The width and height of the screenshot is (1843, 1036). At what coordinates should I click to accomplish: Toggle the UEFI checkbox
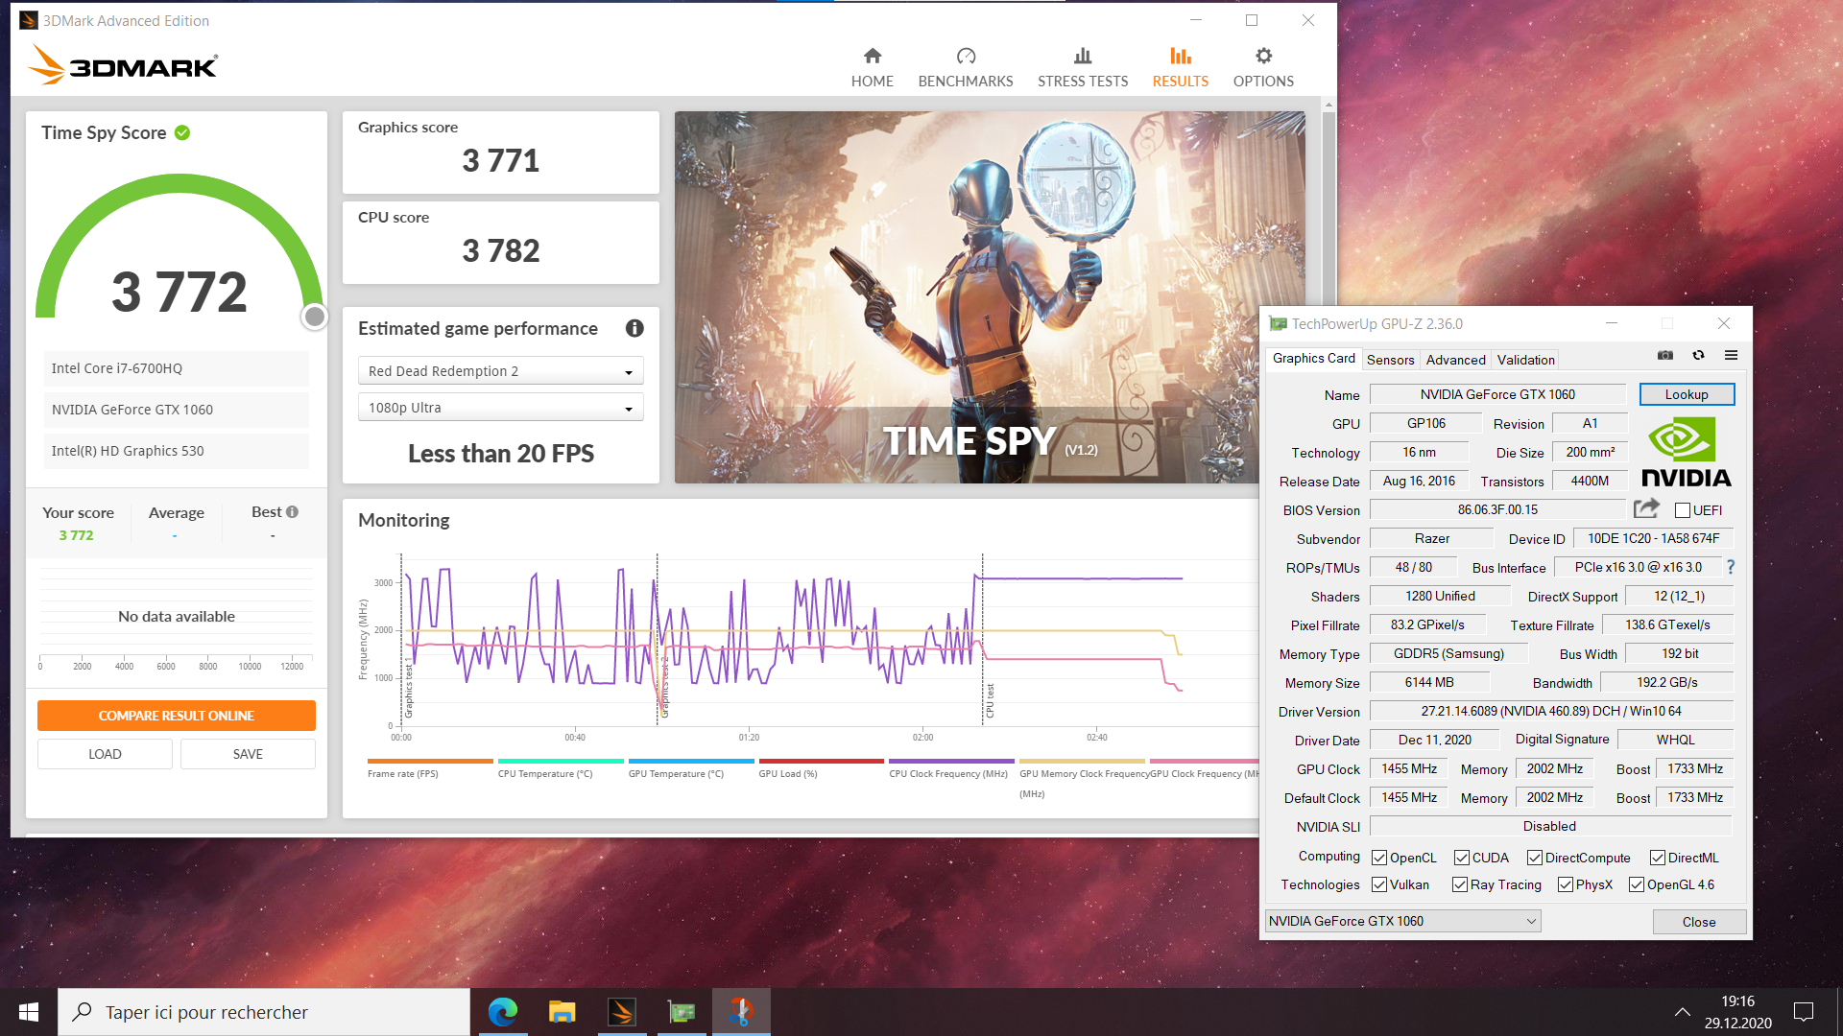point(1682,510)
